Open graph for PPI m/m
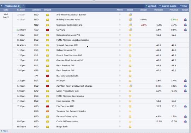This screenshot has height=133, width=191. point(185,81)
